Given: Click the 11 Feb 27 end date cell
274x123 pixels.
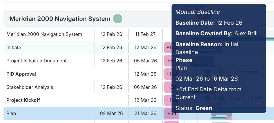Looking at the screenshot, I should pos(145,34).
